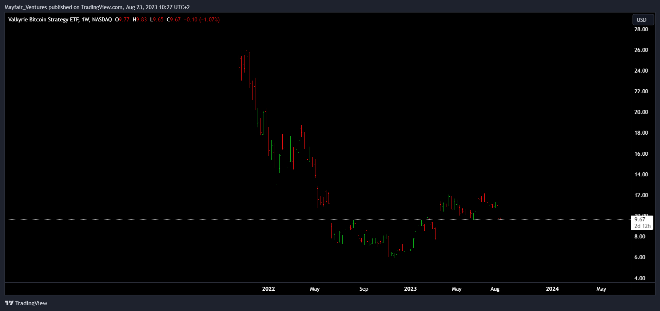Click the 26.00 price axis label
The image size is (660, 311).
tap(641, 50)
